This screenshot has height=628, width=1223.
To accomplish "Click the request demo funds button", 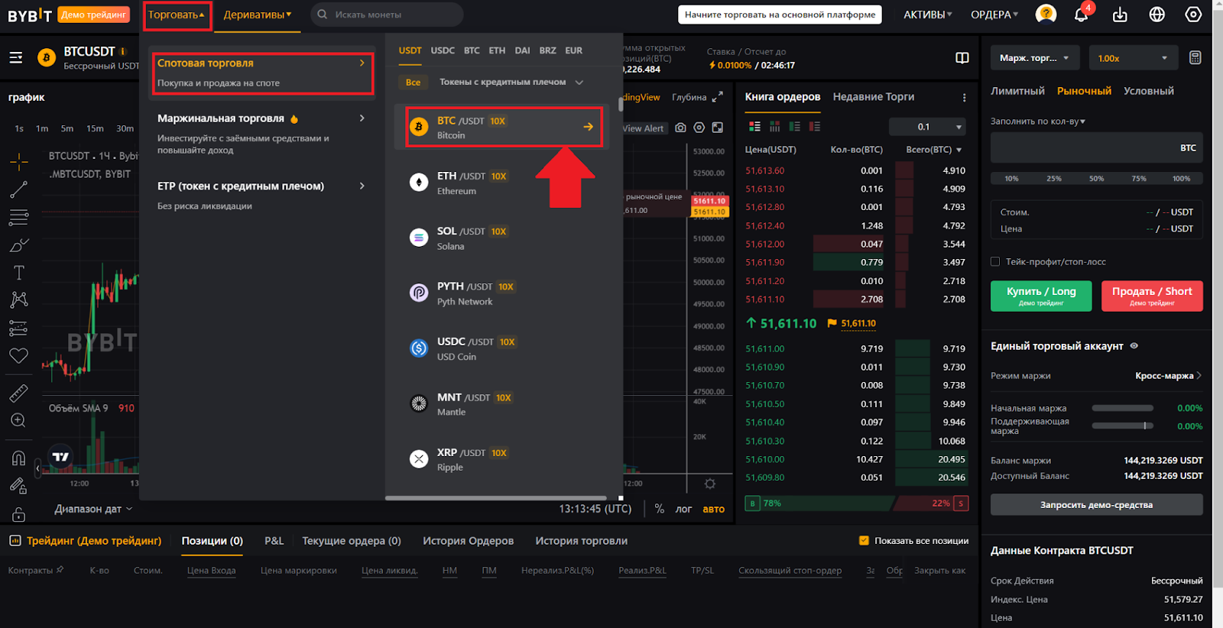I will 1096,505.
